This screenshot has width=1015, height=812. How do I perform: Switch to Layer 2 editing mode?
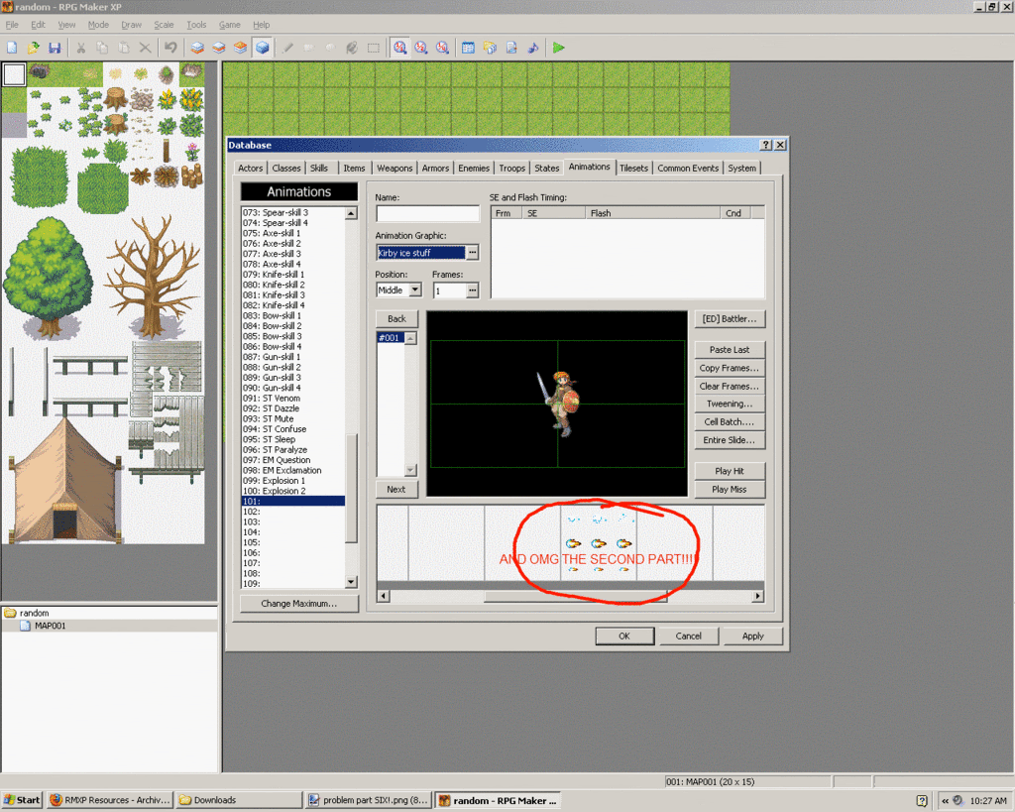219,48
